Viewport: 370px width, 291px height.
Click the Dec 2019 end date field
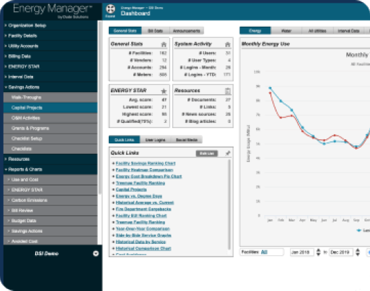point(341,252)
